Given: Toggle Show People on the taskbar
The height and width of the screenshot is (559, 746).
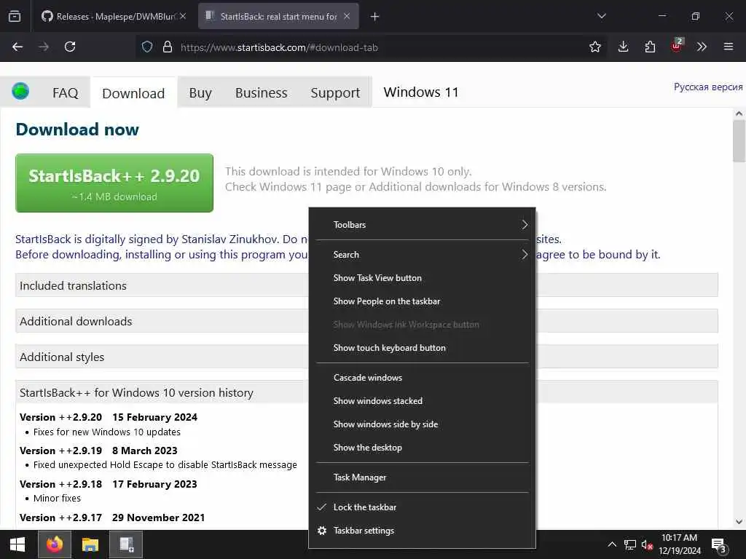Looking at the screenshot, I should point(422,301).
